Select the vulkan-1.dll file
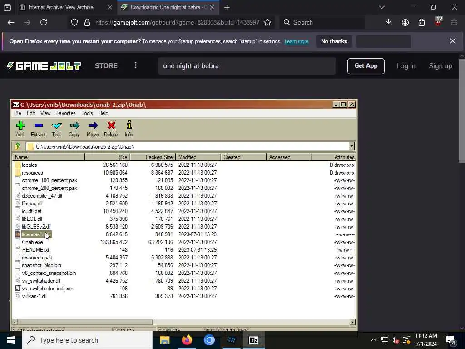This screenshot has height=349, width=465. coord(34,296)
